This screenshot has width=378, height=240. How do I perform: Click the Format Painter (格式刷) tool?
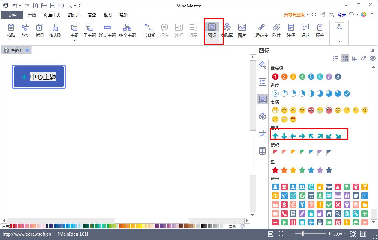[55, 31]
